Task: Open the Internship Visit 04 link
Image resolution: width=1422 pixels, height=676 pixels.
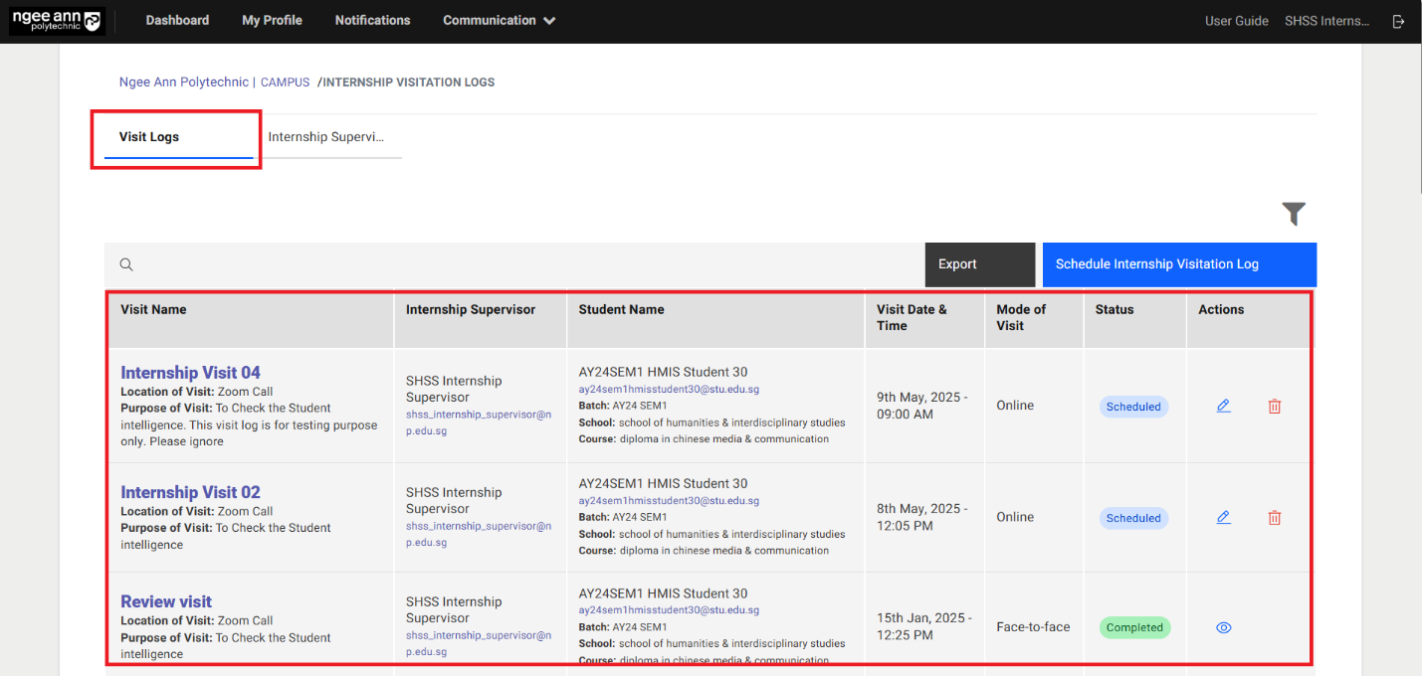Action: (x=190, y=373)
